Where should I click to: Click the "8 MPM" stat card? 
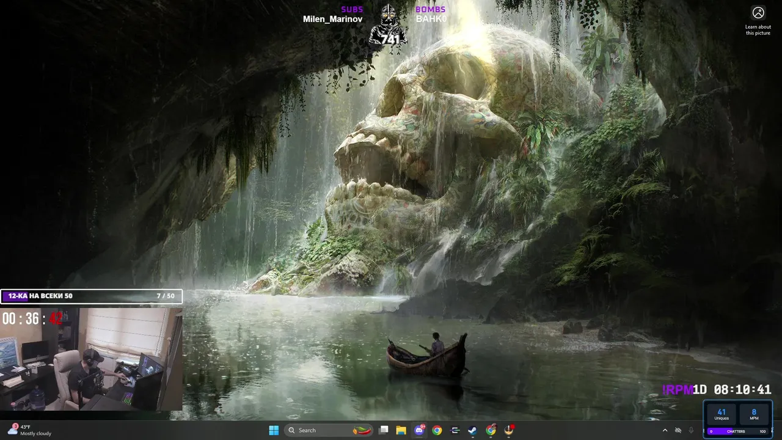pos(754,414)
